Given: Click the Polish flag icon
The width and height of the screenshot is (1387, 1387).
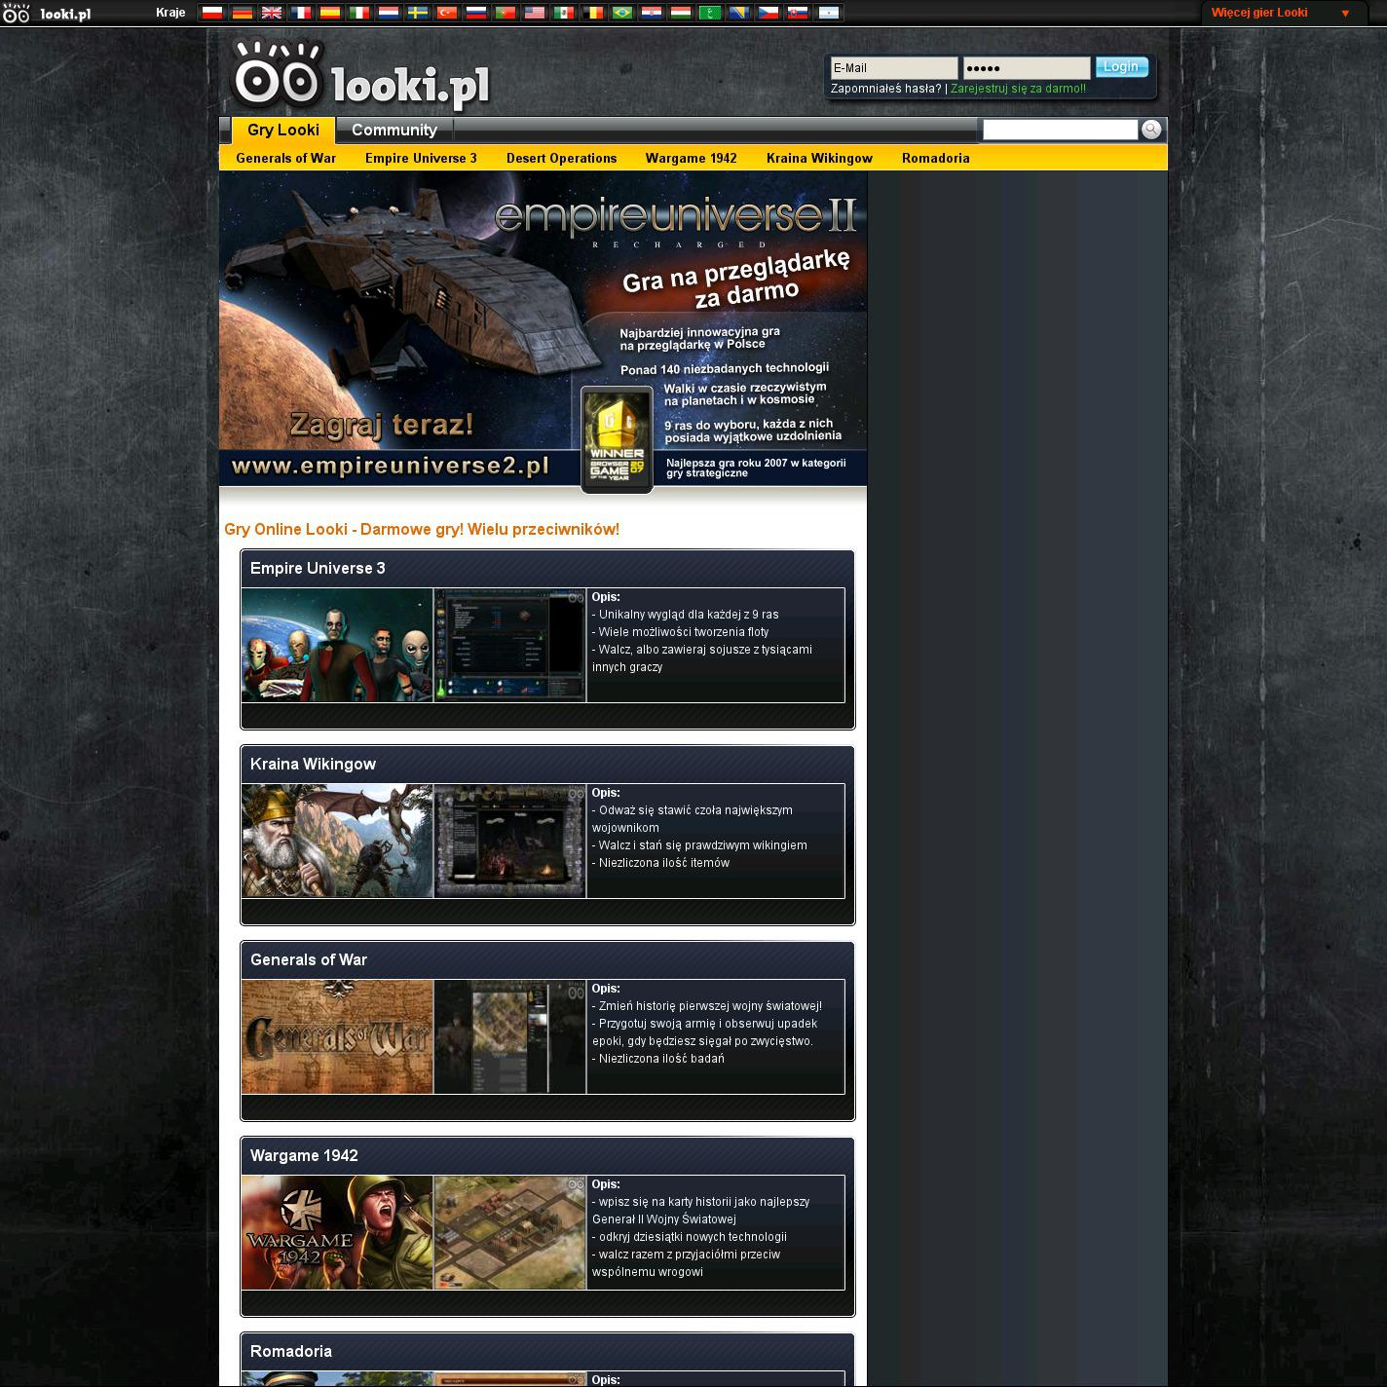Looking at the screenshot, I should coord(212,13).
